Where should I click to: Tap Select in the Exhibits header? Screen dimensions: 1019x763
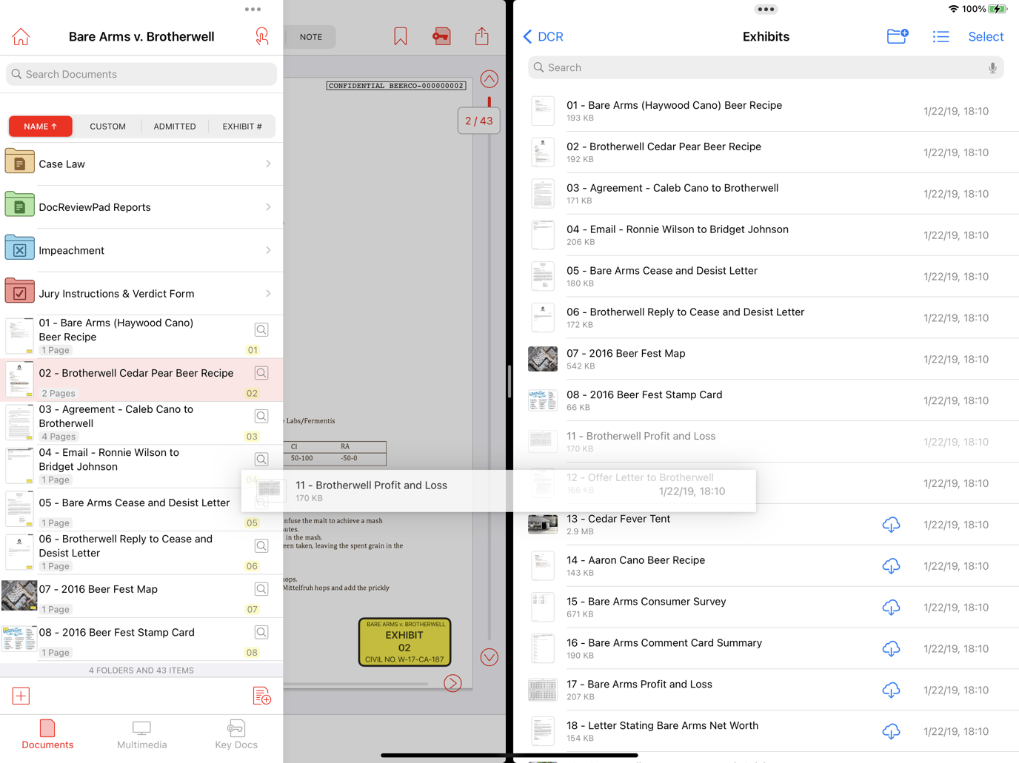[986, 36]
